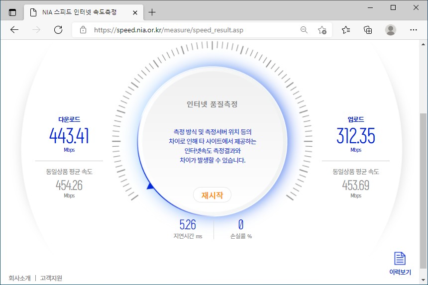Viewport: 428px width, 285px height.
Task: Click the scrollbar up arrow
Action: pyautogui.click(x=423, y=44)
